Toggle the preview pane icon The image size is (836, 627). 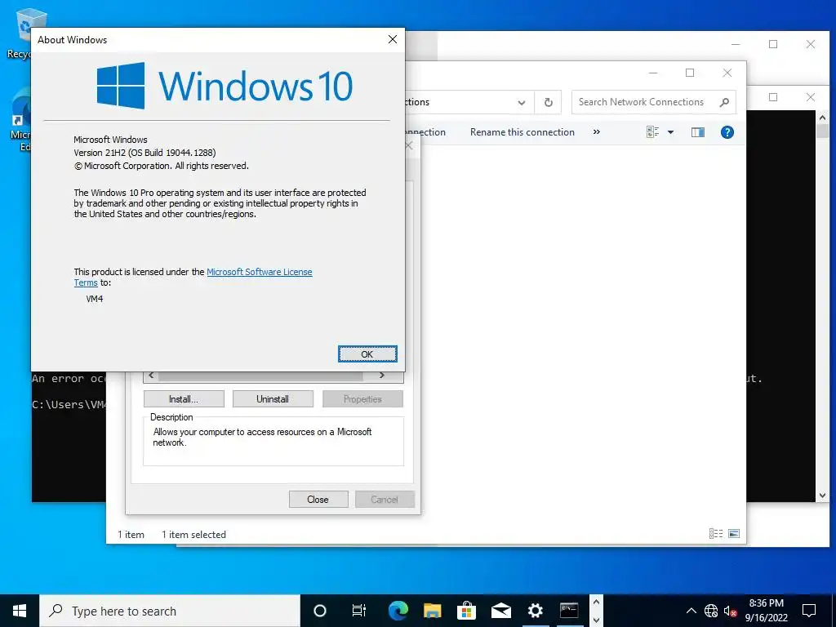pyautogui.click(x=697, y=132)
